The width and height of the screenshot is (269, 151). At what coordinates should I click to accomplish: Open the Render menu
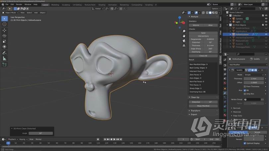click(x=19, y=4)
